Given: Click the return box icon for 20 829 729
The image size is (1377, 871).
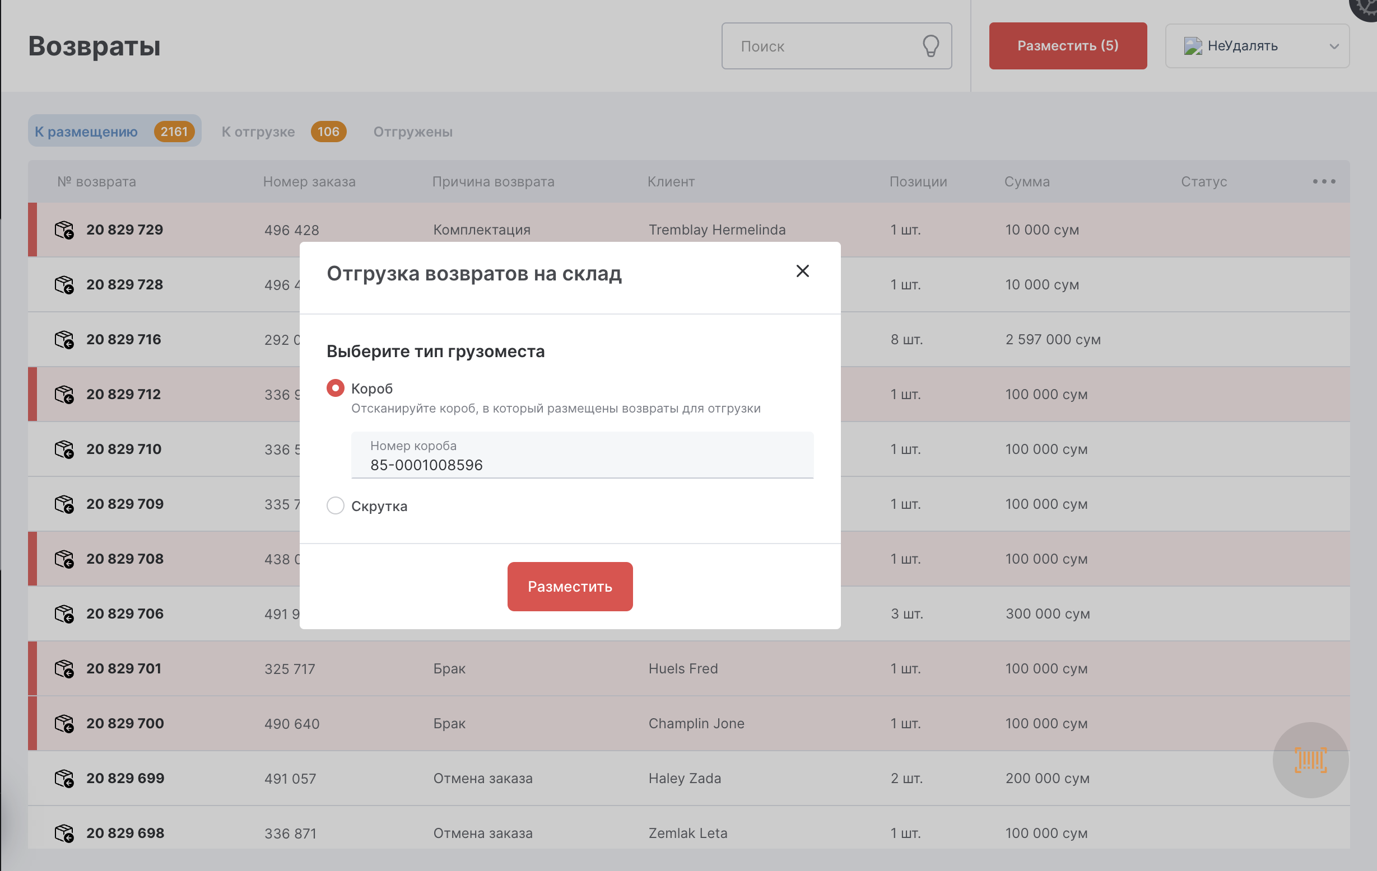Looking at the screenshot, I should (64, 230).
